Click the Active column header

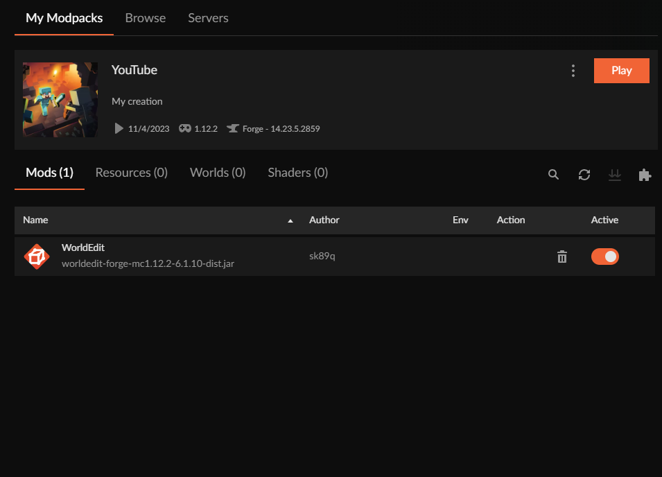pyautogui.click(x=604, y=220)
